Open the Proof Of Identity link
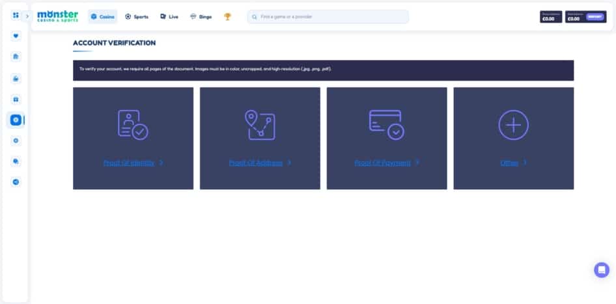616x304 pixels. [129, 163]
